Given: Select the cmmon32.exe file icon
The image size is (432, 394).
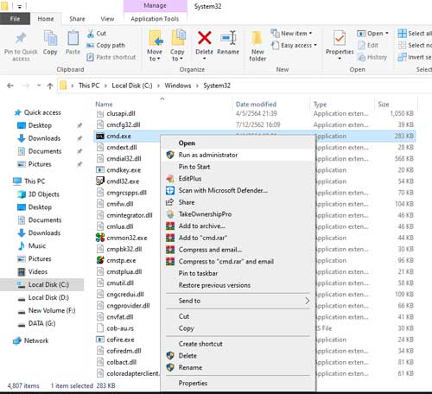Looking at the screenshot, I should [100, 238].
